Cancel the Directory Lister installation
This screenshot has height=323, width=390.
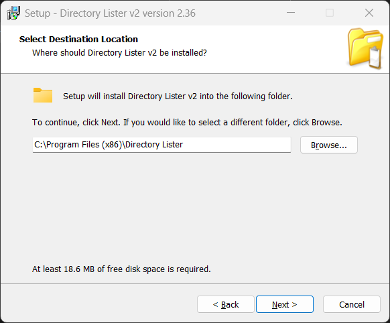click(x=352, y=304)
